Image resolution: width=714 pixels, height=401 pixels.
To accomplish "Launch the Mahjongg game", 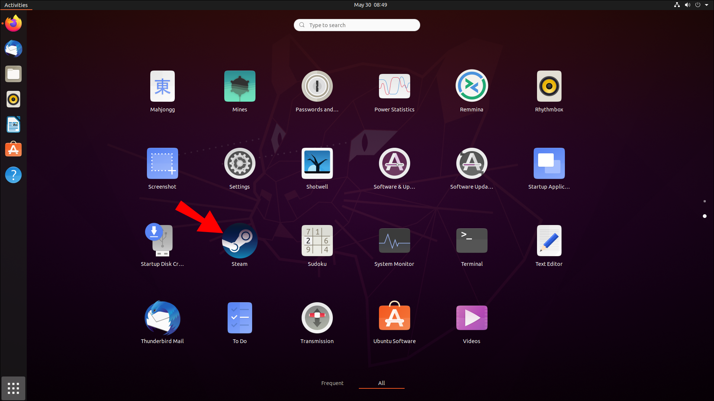I will tap(162, 86).
